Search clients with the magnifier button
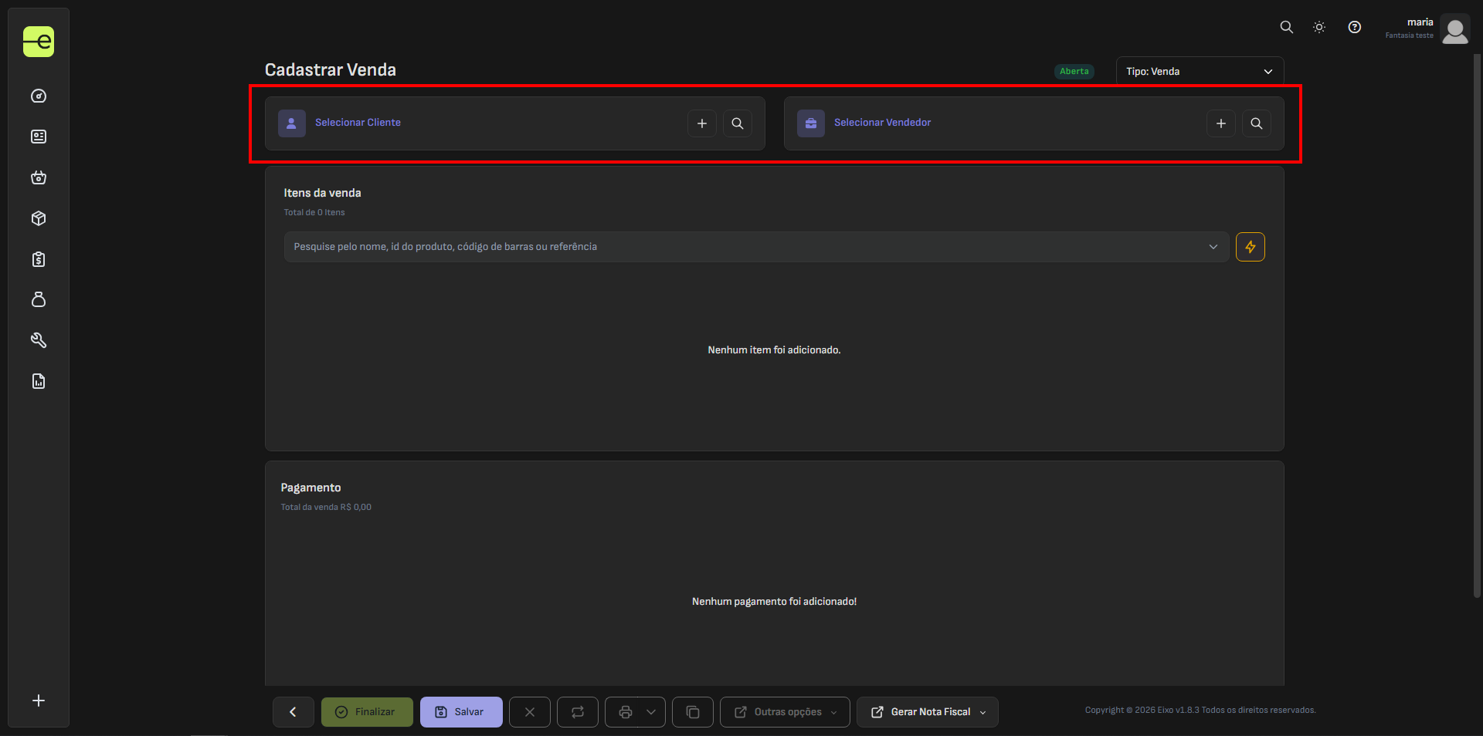Screen dimensions: 1483x736 [x=738, y=123]
